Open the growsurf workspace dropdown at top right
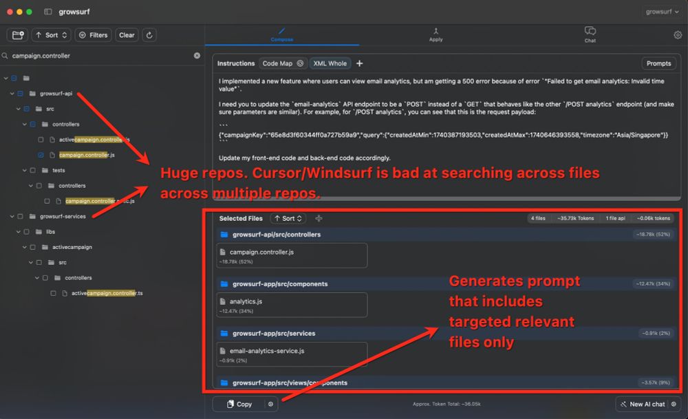The height and width of the screenshot is (419, 688). 662,12
